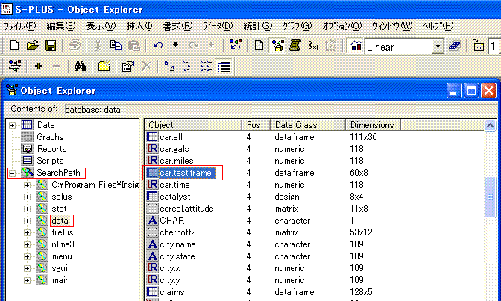Switch to large icons view
501x301 pixels.
click(169, 66)
